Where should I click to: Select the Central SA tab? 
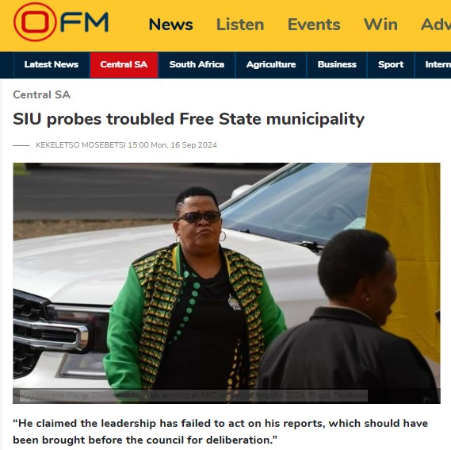(124, 64)
